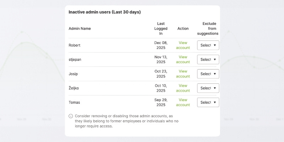Select the Tomas admin name cell

74,102
